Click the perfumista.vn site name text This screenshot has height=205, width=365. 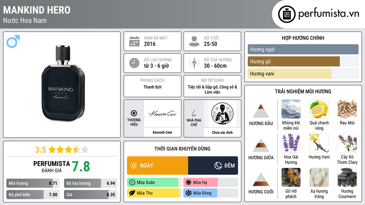(x=329, y=14)
